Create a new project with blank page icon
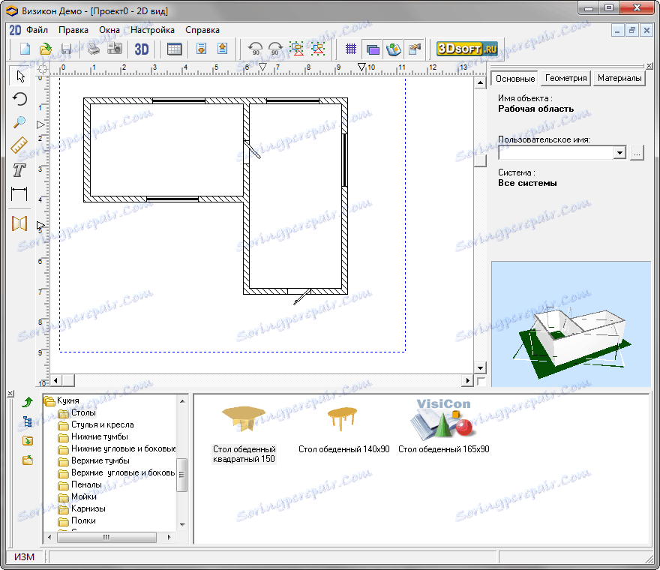660x570 pixels. tap(25, 49)
